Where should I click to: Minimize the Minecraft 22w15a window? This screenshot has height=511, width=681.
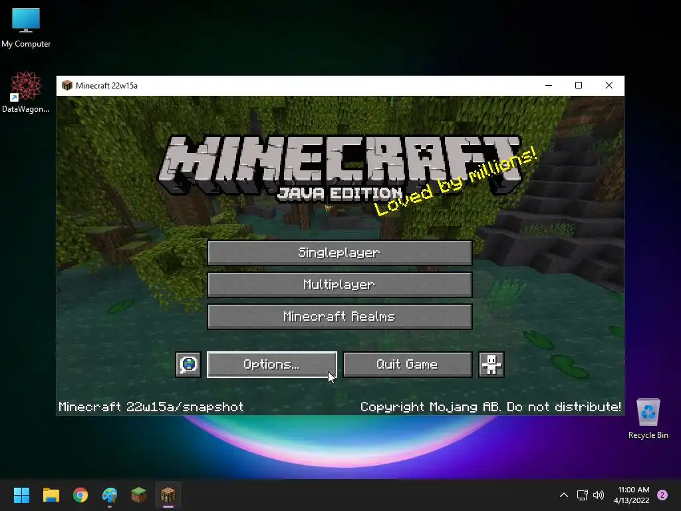point(549,86)
